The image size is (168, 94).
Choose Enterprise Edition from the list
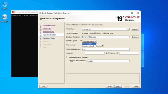(x=89, y=44)
